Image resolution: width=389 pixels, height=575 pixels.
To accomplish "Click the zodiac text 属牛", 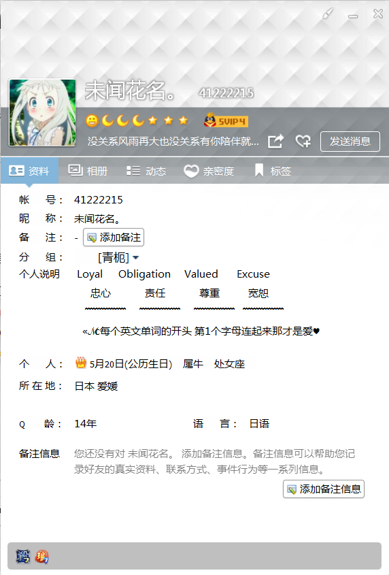I will [x=193, y=364].
